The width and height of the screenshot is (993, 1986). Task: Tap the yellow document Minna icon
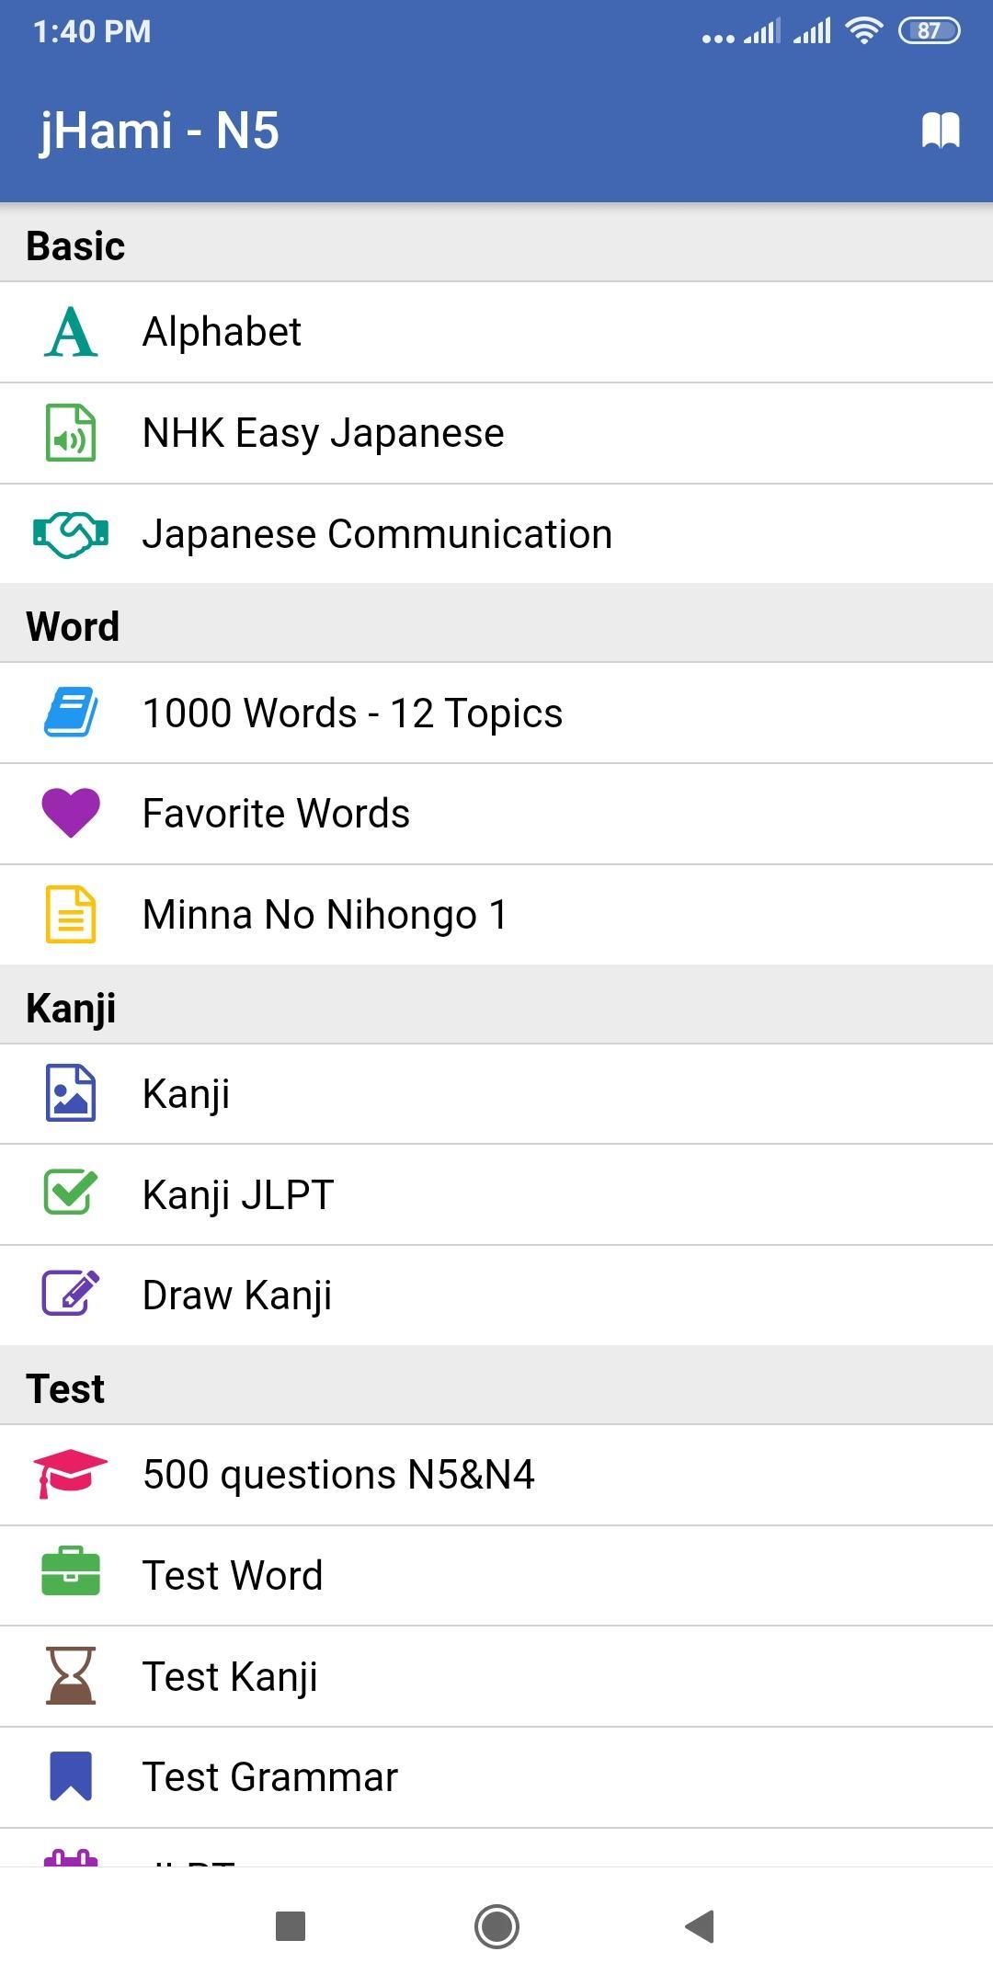(71, 915)
